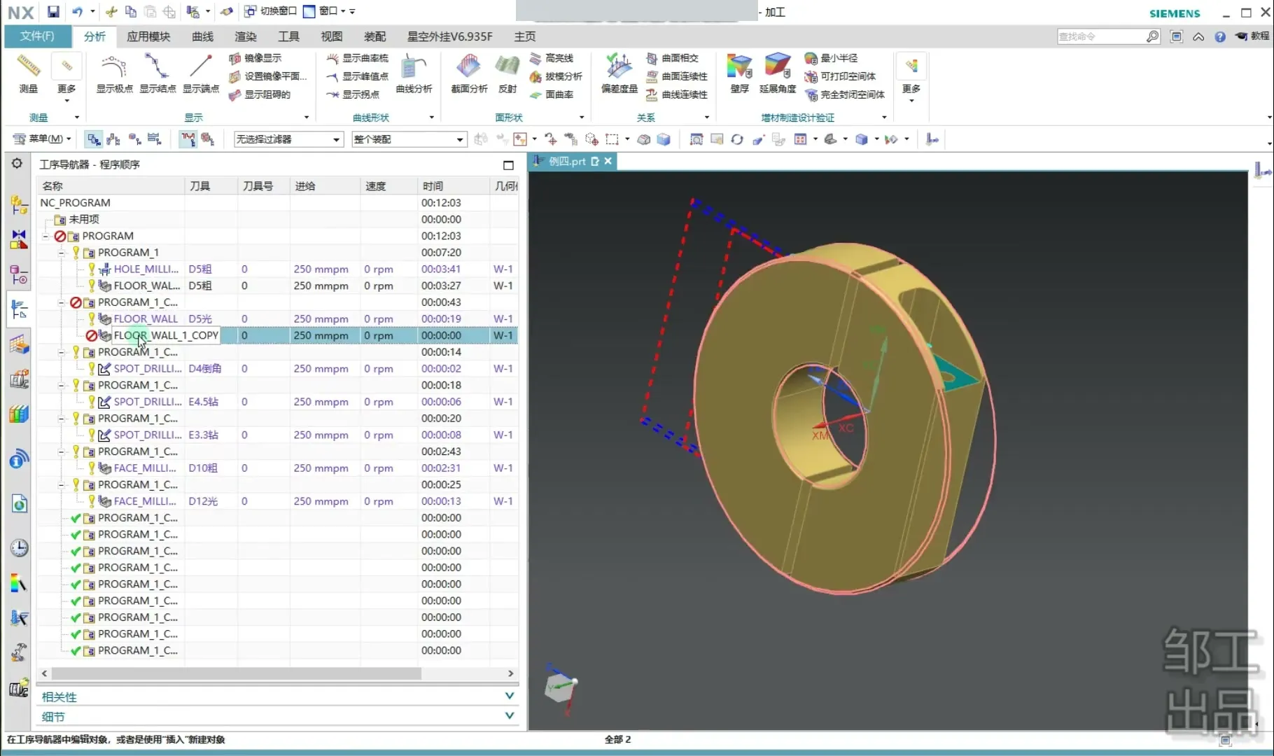
Task: Click the Save icon in title bar
Action: [x=53, y=12]
